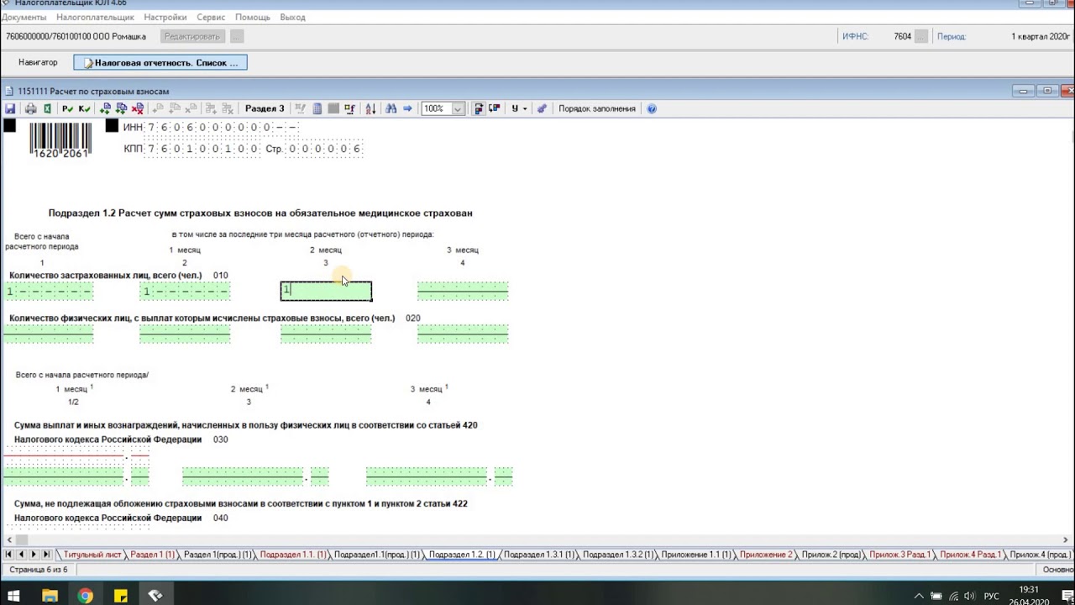
Task: Open the Приложение 1.1 (1) sheet tab
Action: [696, 555]
